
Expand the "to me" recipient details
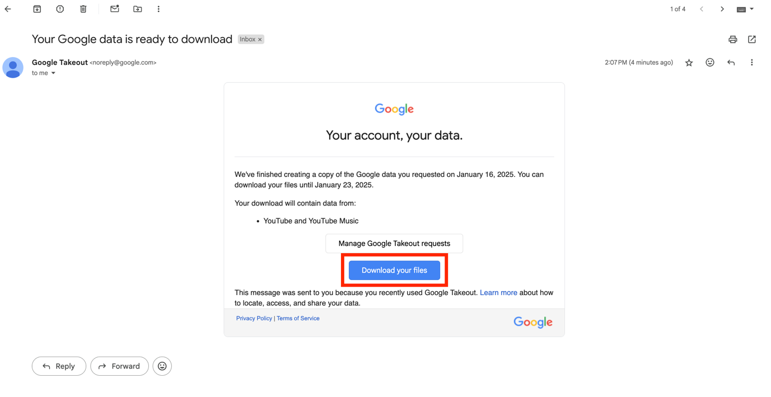53,73
